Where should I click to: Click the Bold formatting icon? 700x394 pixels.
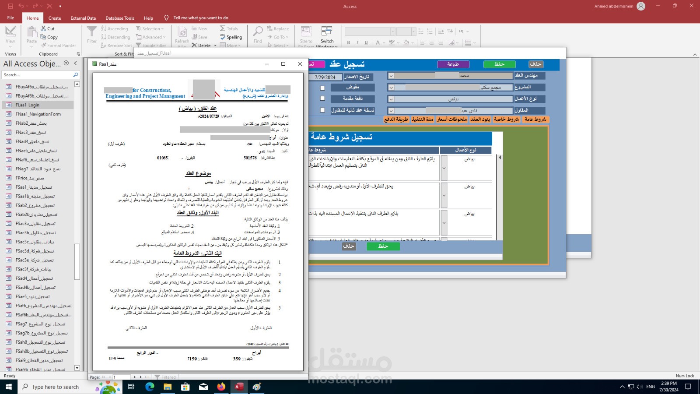(x=349, y=42)
